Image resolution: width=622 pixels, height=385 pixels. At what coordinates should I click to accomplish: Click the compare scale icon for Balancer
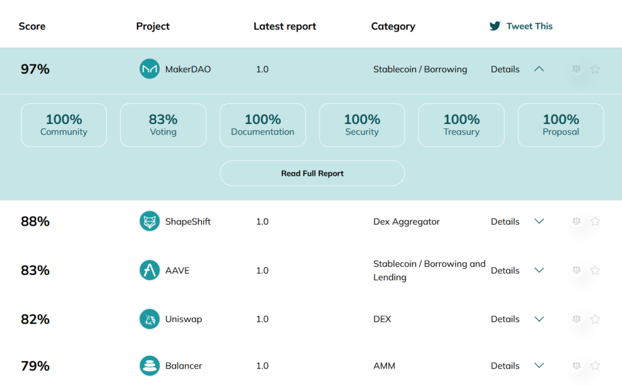tap(576, 366)
